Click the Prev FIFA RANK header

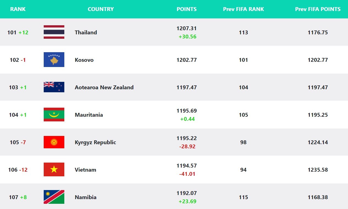click(243, 9)
